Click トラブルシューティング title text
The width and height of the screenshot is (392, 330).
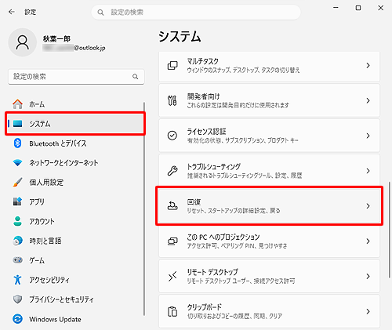(x=214, y=167)
